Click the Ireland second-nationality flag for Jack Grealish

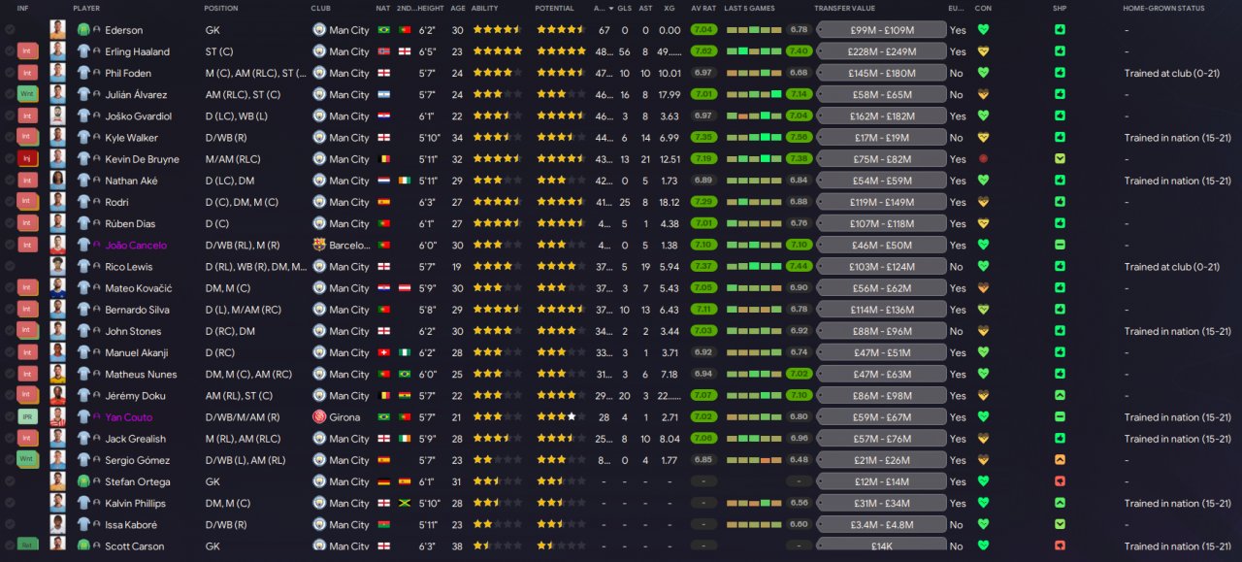(x=405, y=439)
